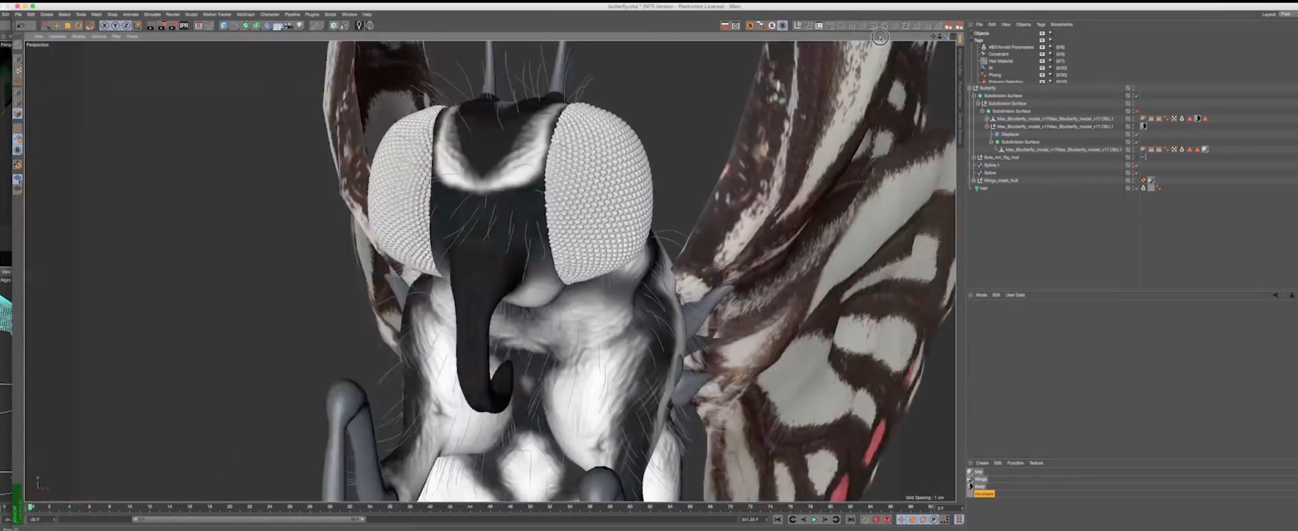The image size is (1298, 531).
Task: Select the Scale tool yellow square icon
Action: [x=68, y=26]
